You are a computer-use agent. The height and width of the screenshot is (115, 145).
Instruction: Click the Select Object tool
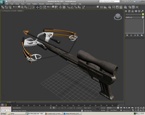(x=22, y=7)
